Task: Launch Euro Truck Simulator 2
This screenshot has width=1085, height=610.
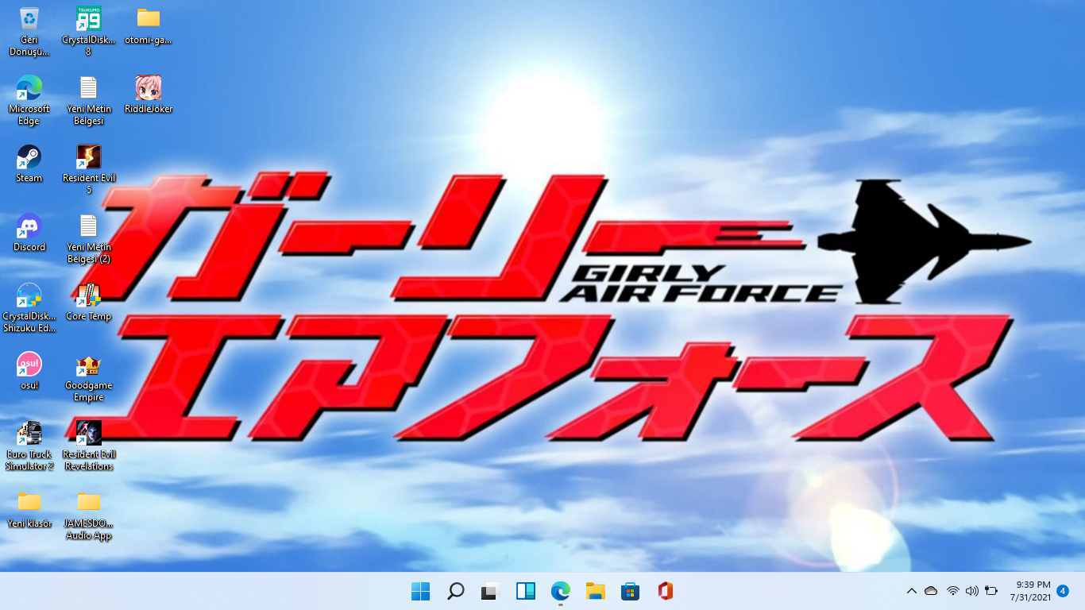Action: (29, 434)
